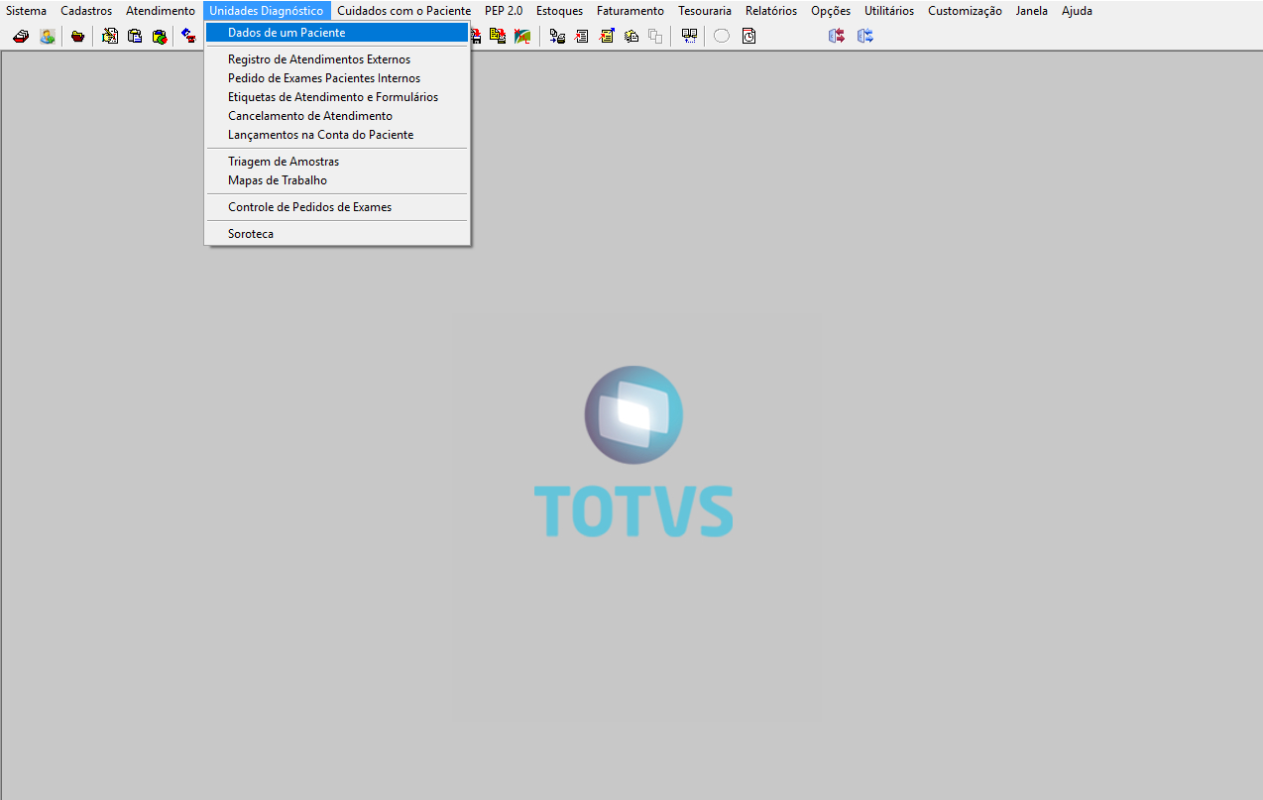The width and height of the screenshot is (1263, 800).
Task: Click the document-to-printer arrow icon
Action: 558,36
